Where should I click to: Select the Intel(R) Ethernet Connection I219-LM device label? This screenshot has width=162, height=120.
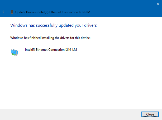[51, 49]
